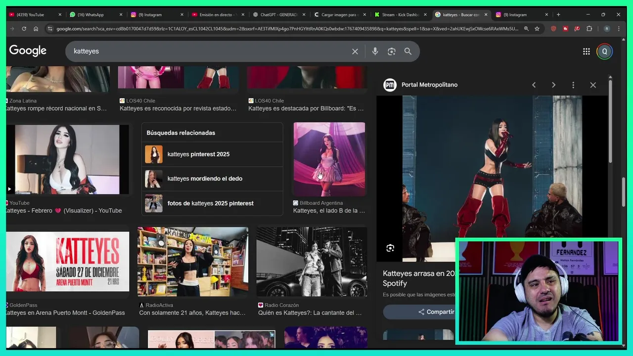This screenshot has width=633, height=356.
Task: Open the Google account avatar
Action: pos(604,51)
